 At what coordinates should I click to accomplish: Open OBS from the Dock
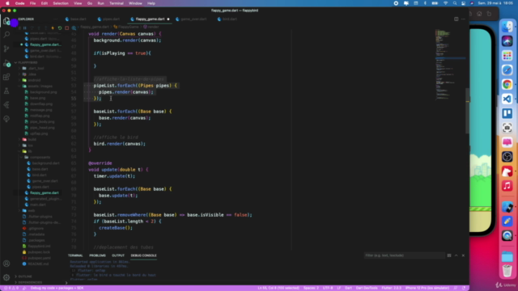[507, 157]
